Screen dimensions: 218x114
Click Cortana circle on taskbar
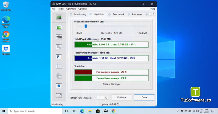[x=66, y=111]
